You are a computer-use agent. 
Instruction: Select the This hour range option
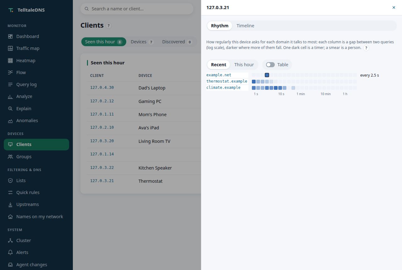tap(244, 65)
